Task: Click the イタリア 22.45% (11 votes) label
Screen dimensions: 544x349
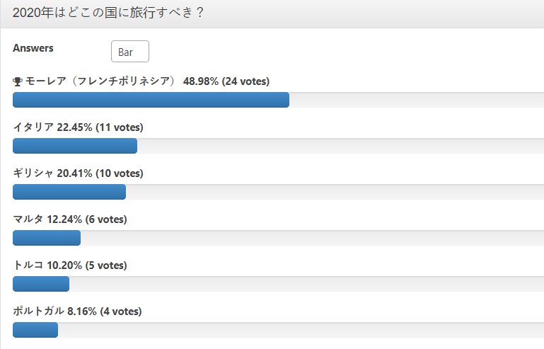Action: point(78,127)
